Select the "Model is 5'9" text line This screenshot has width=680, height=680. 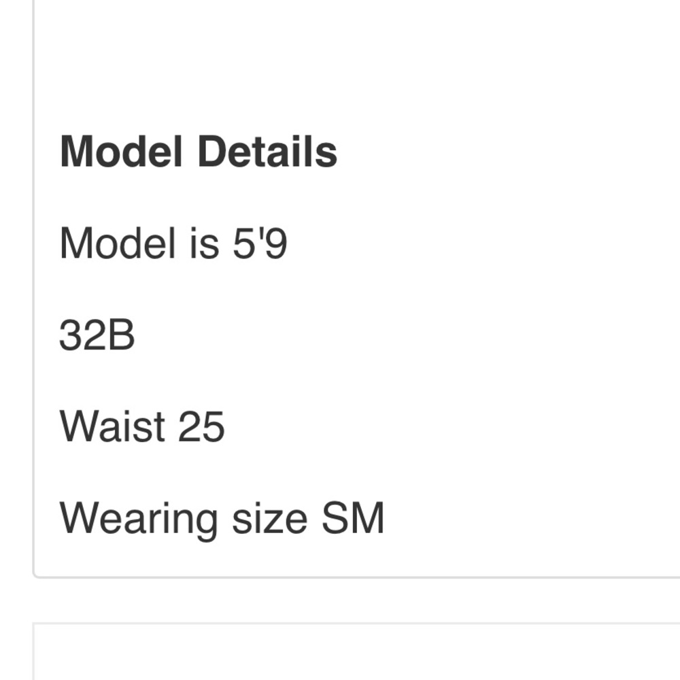pos(173,243)
